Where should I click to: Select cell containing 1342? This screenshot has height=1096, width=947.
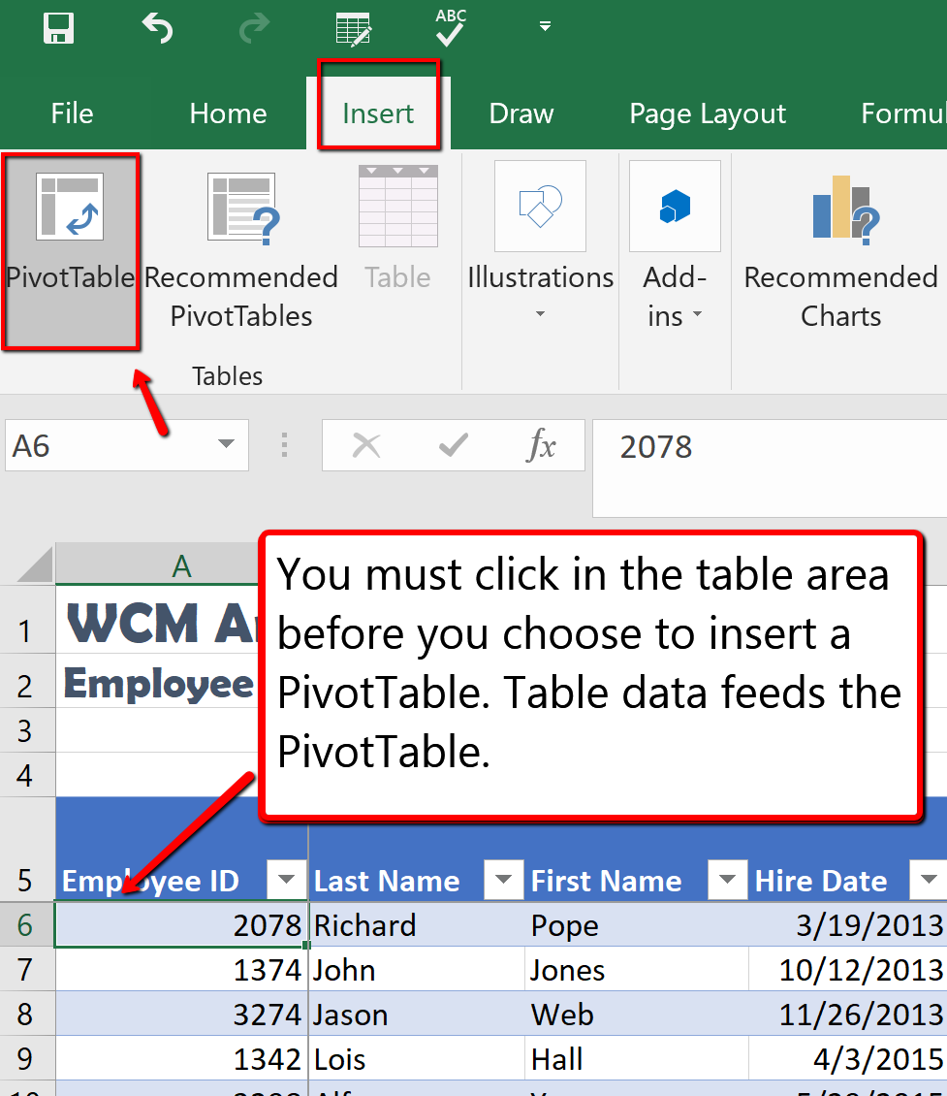pos(181,1059)
